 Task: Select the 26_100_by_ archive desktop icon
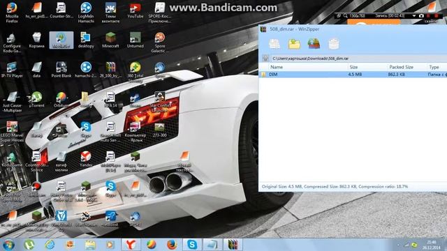110,70
